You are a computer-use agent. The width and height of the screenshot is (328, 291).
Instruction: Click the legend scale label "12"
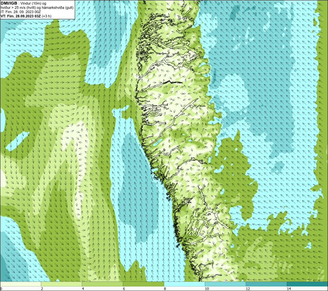[x=248, y=289]
